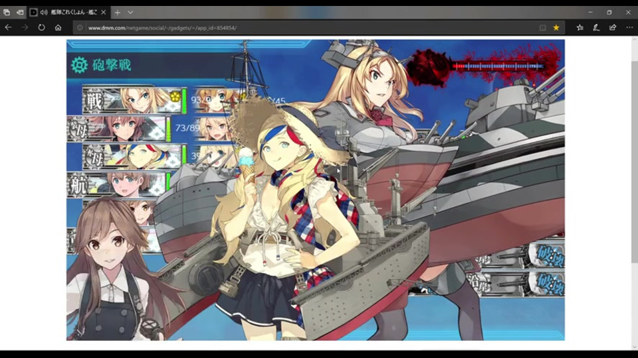The height and width of the screenshot is (358, 638).
Task: Click the upper 破壊 enemy ship banner
Action: coord(522,256)
